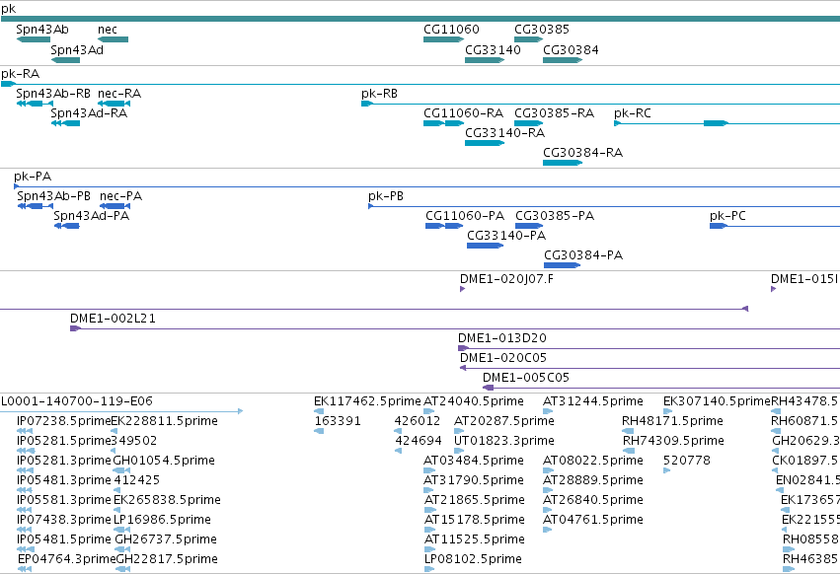Click the pk-PB label

pos(386,196)
